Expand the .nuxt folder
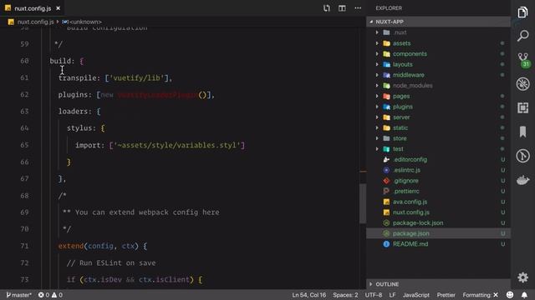Image resolution: width=535 pixels, height=300 pixels. (x=438, y=32)
